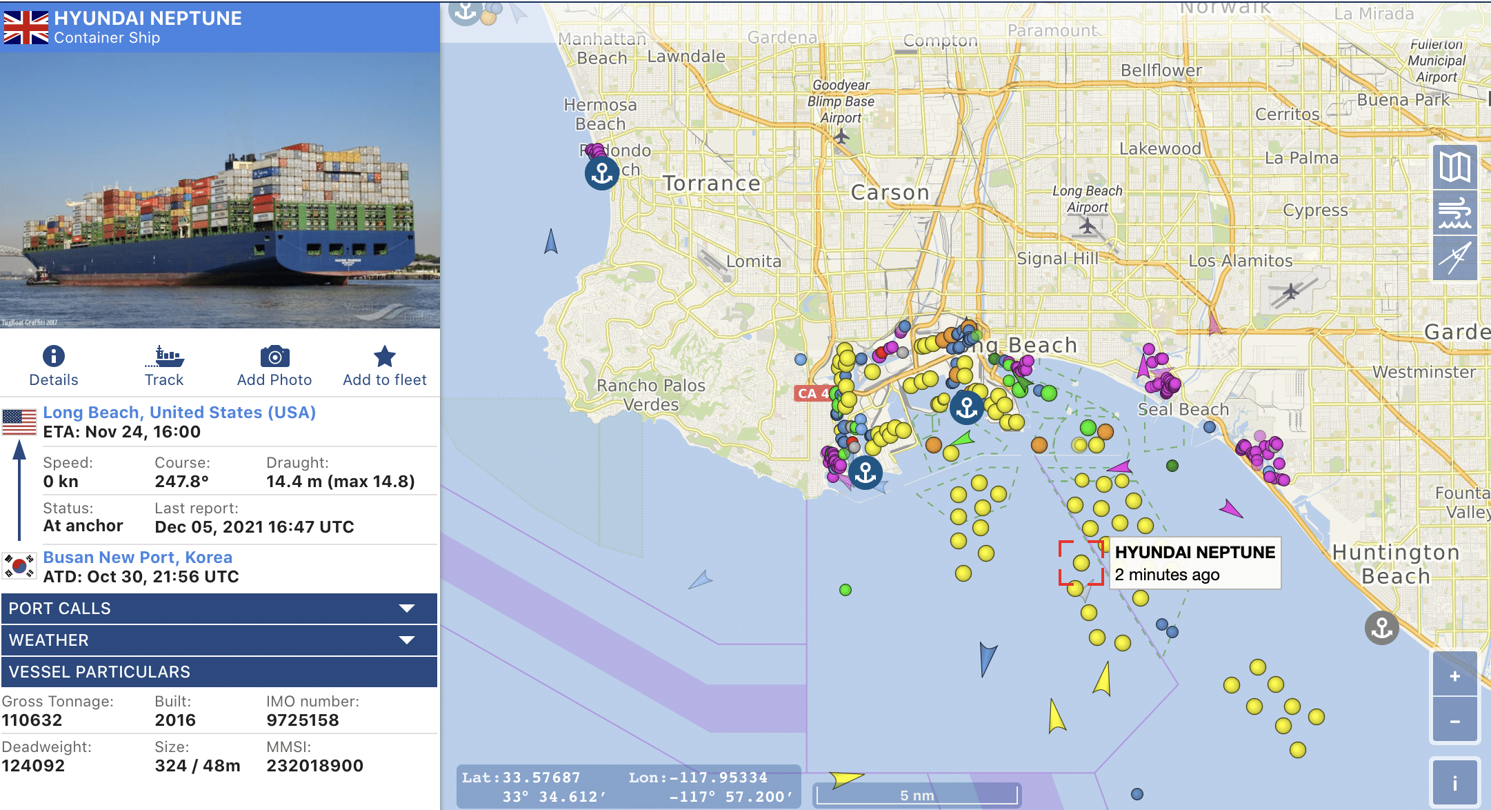Click the green ship arrow inside the breakwater
Image resolution: width=1491 pixels, height=810 pixels.
coord(961,439)
